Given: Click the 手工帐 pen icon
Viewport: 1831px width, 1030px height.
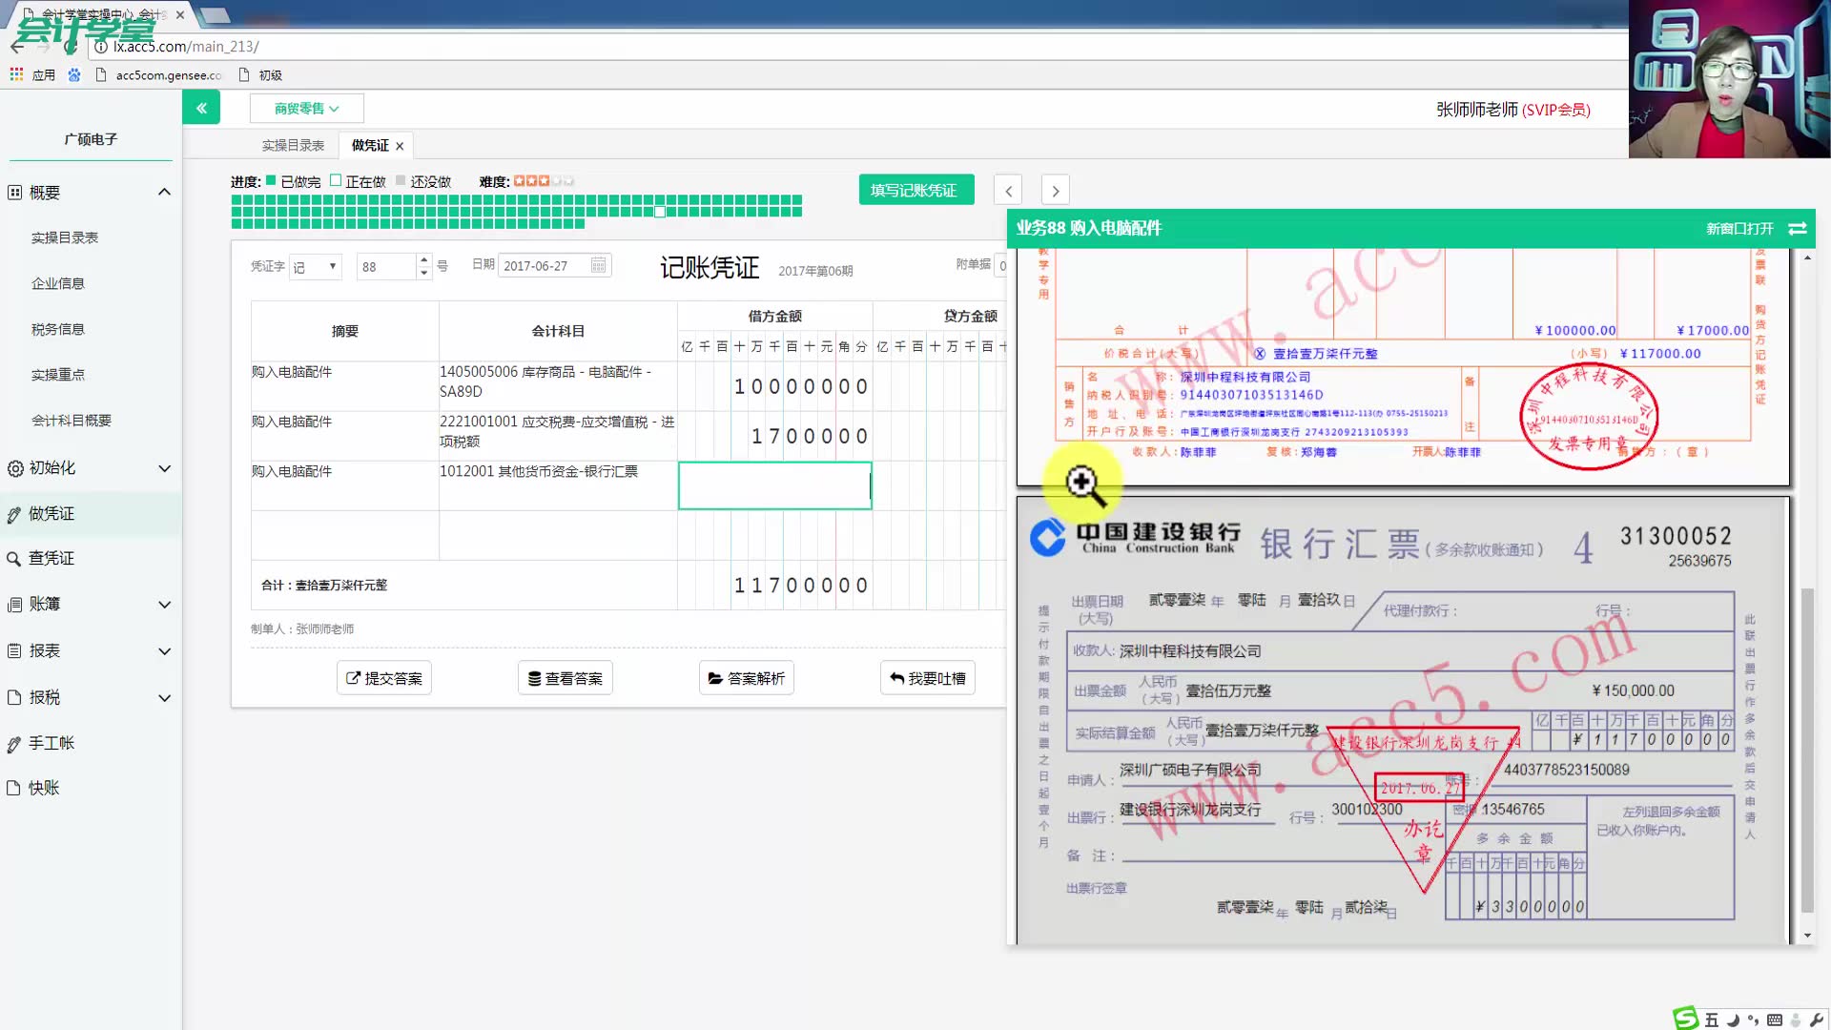Looking at the screenshot, I should [x=12, y=743].
